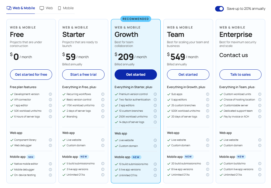This screenshot has height=188, width=271.
Task: Toggle the annual savings billing switch
Action: [219, 9]
